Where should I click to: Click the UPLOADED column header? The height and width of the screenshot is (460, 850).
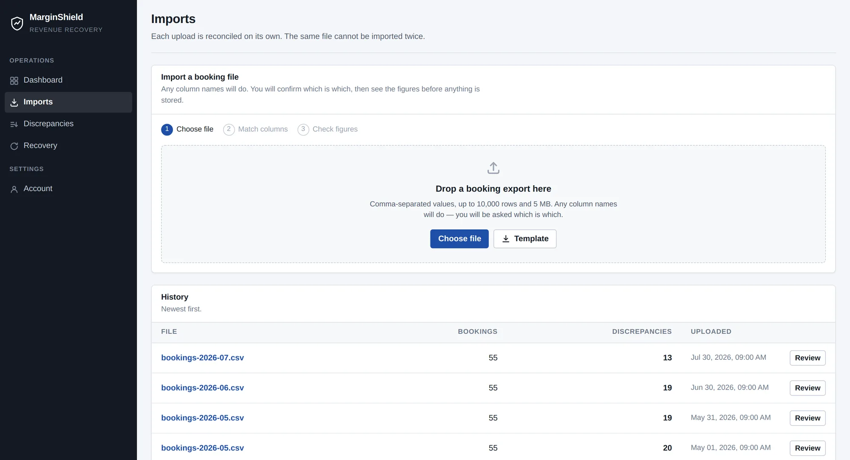coord(711,332)
